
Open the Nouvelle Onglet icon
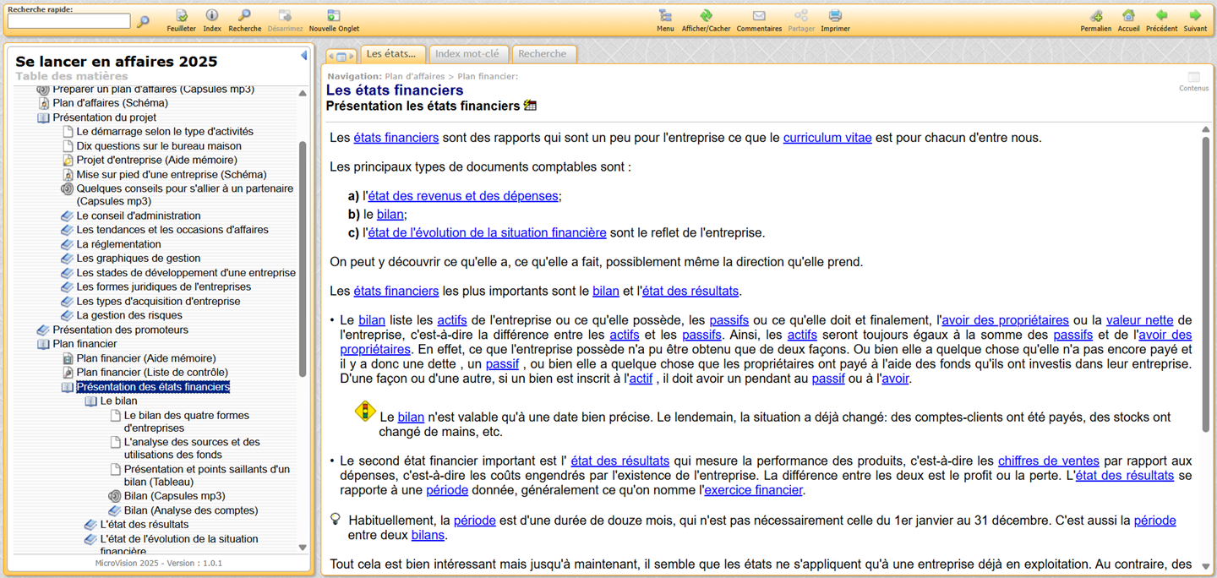[334, 16]
